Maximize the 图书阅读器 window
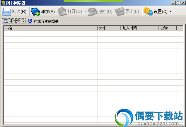Viewport: 186px width, 127px height. (x=178, y=3)
